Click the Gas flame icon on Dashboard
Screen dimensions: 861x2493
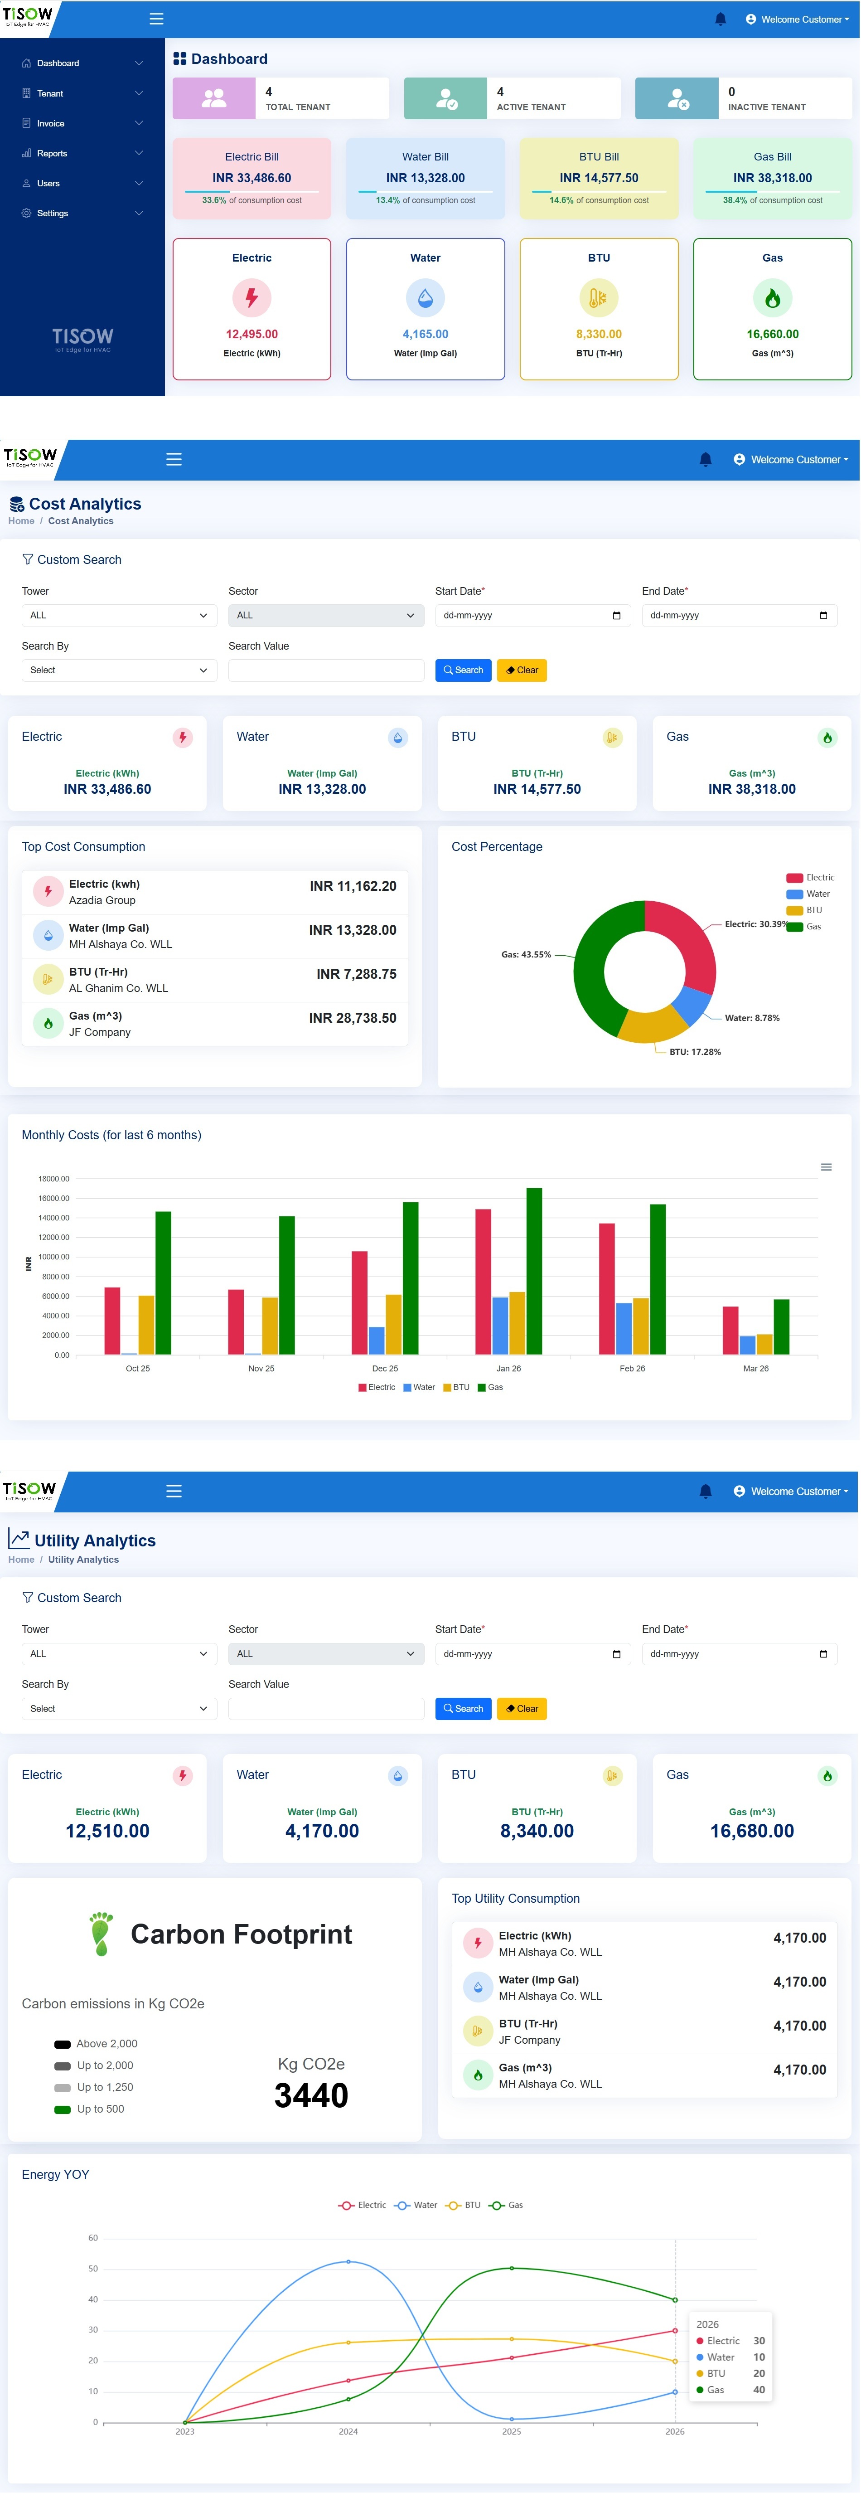(772, 298)
